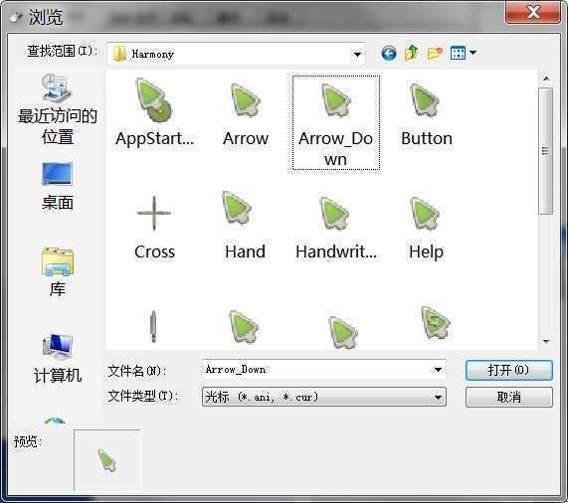This screenshot has height=503, width=568.
Task: Click the cursor file icon below Hand
Action: coord(245,327)
